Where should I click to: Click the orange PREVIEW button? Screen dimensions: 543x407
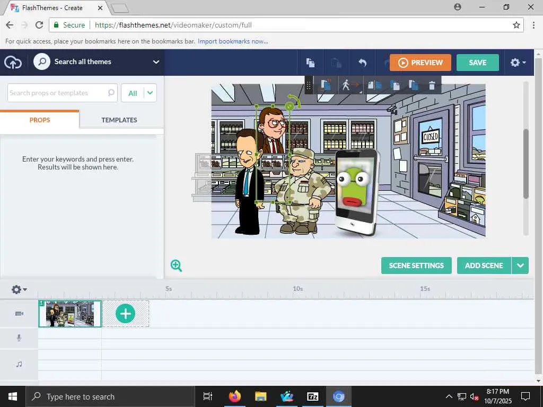420,63
